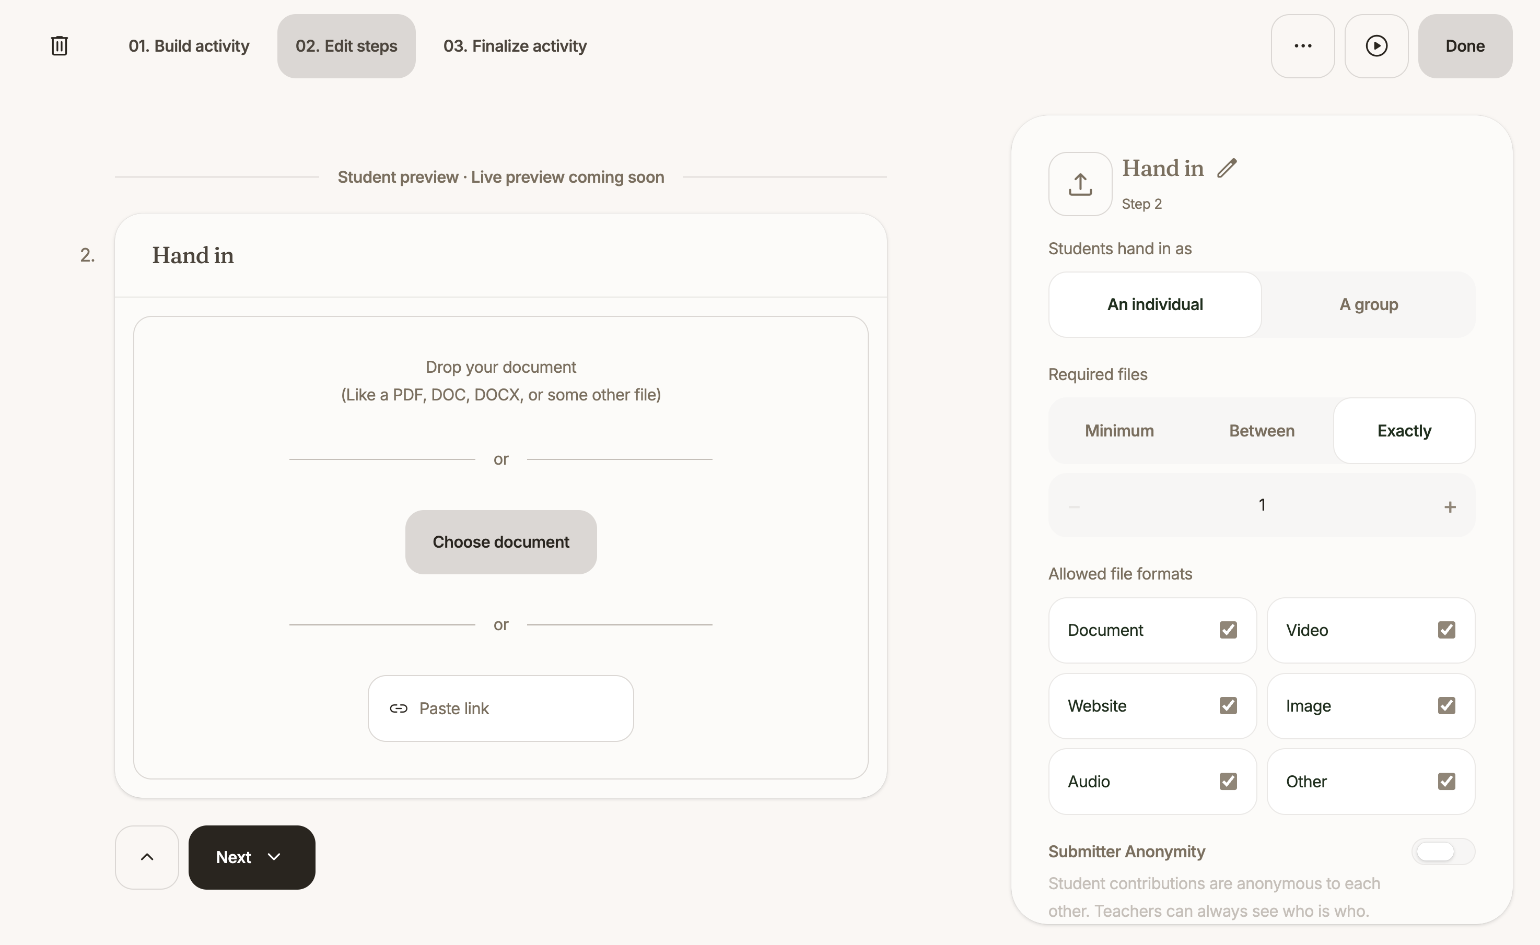
Task: Click the Choose document button
Action: [x=501, y=542]
